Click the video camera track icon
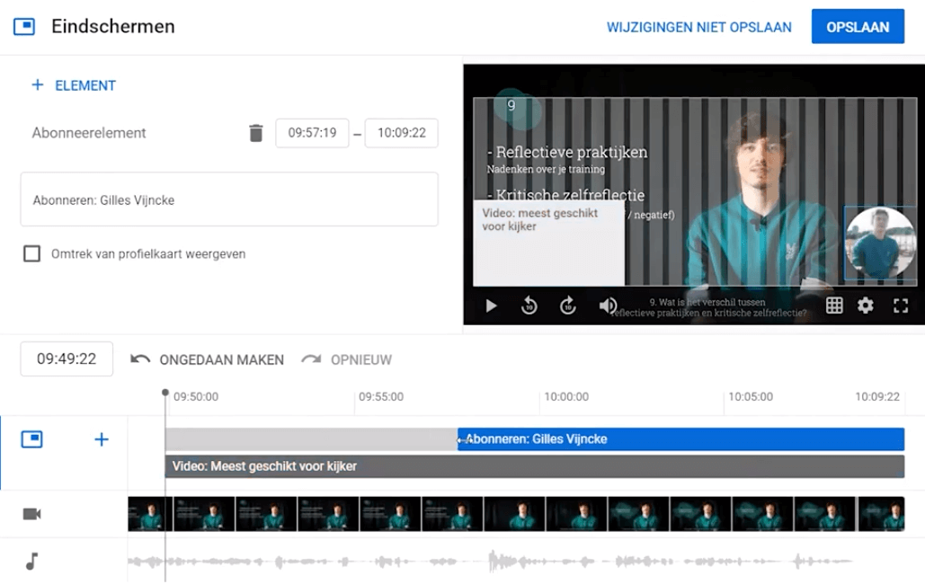Screen dimensions: 925x584 click(x=31, y=514)
